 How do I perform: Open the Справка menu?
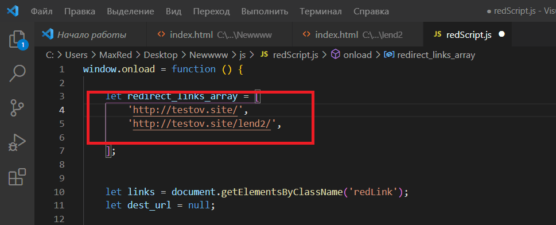[371, 11]
